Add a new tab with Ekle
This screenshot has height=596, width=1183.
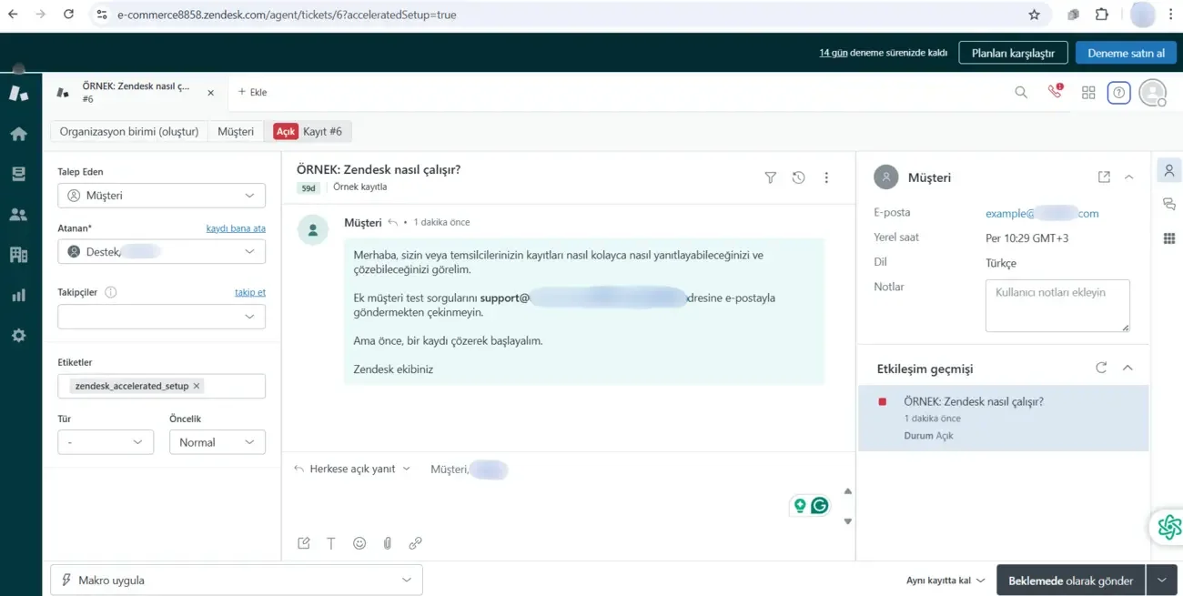pos(252,92)
